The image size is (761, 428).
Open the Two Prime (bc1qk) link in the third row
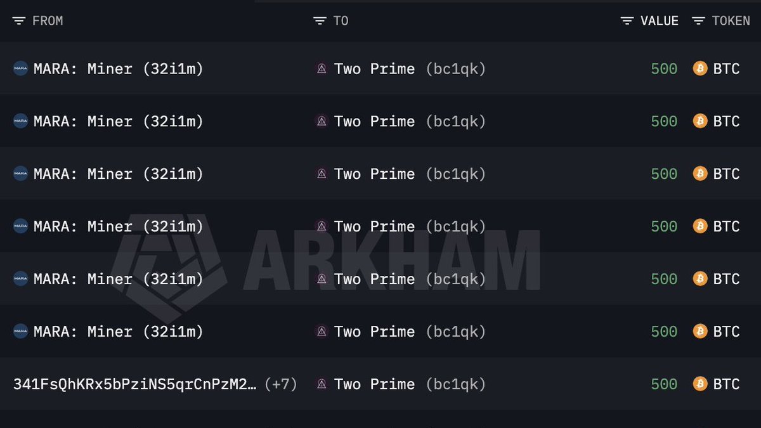410,174
